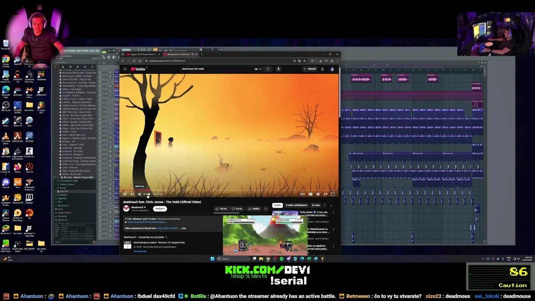Open the Google Chrome desktop shortcut
The width and height of the screenshot is (535, 301).
[x=6, y=61]
